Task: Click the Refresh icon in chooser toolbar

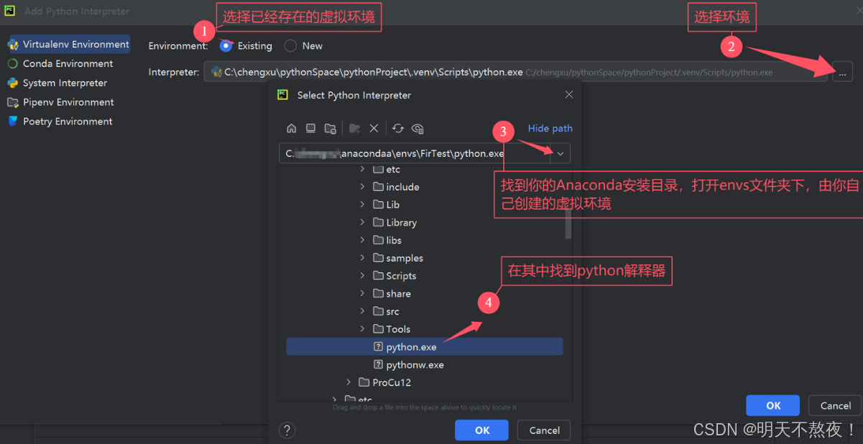Action: pyautogui.click(x=397, y=129)
